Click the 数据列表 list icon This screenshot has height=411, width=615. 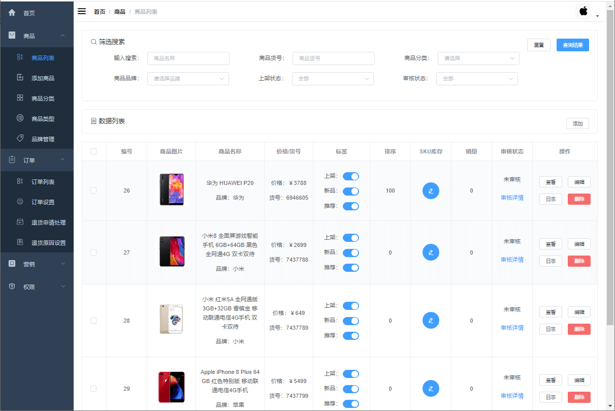coord(93,121)
